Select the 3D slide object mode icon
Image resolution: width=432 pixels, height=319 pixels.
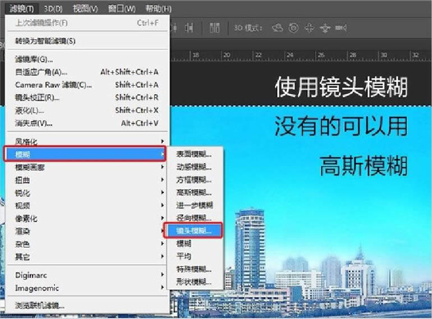point(324,28)
